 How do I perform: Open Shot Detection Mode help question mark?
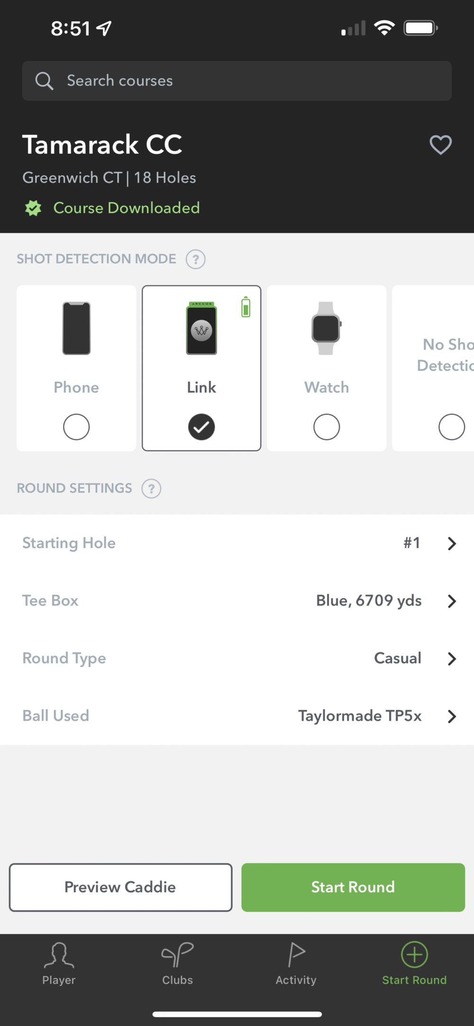coord(196,259)
